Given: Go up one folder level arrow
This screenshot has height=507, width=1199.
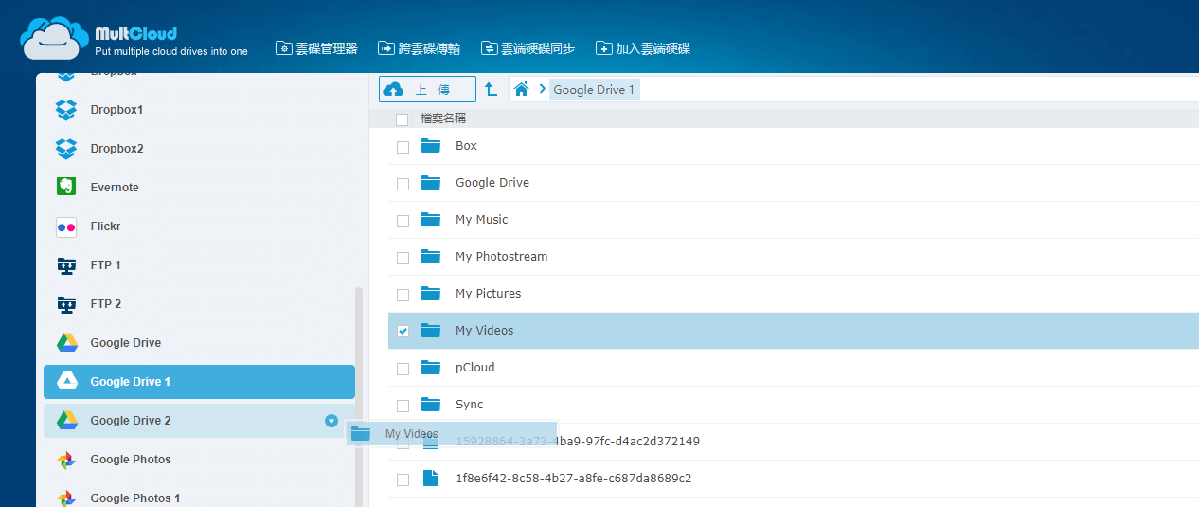Looking at the screenshot, I should [491, 89].
